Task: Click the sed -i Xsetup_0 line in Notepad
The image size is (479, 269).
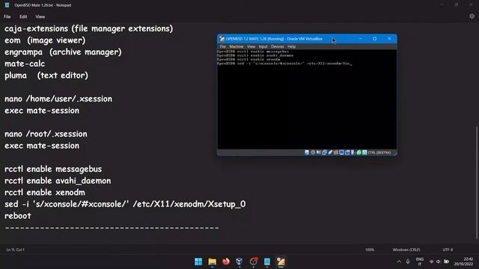Action: pos(125,204)
